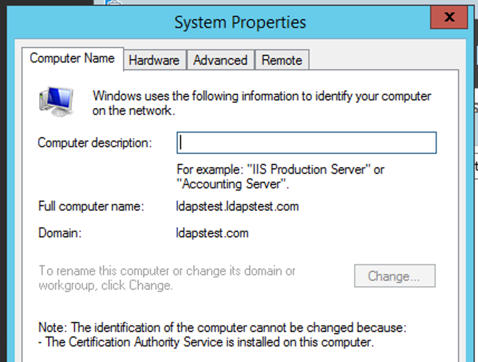Click the 'Accounting Server' example text
The image size is (478, 362).
[232, 184]
